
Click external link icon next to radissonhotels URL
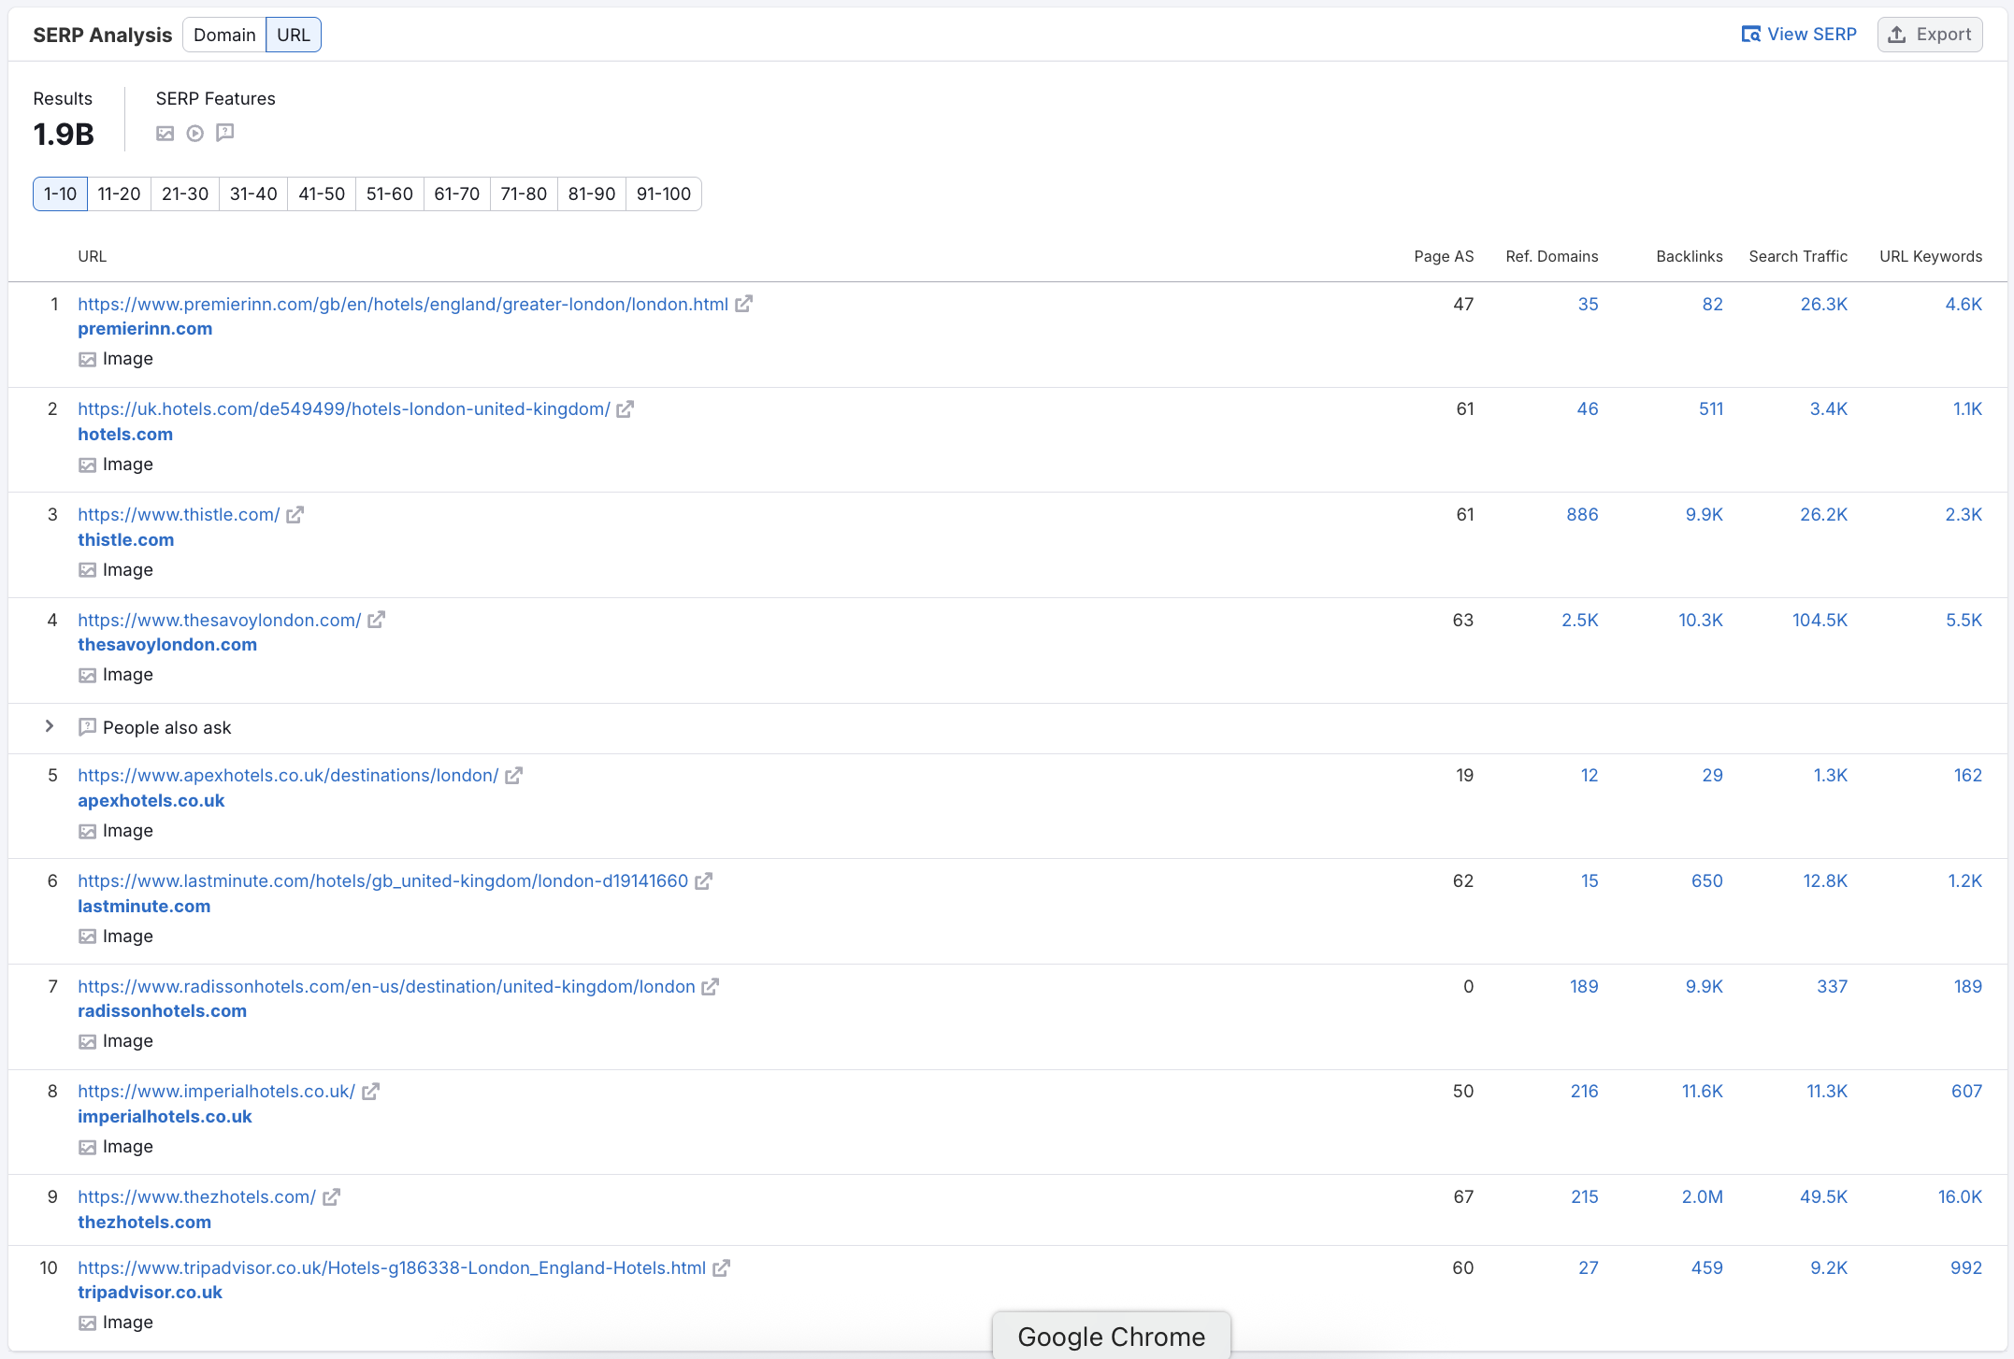coord(710,987)
